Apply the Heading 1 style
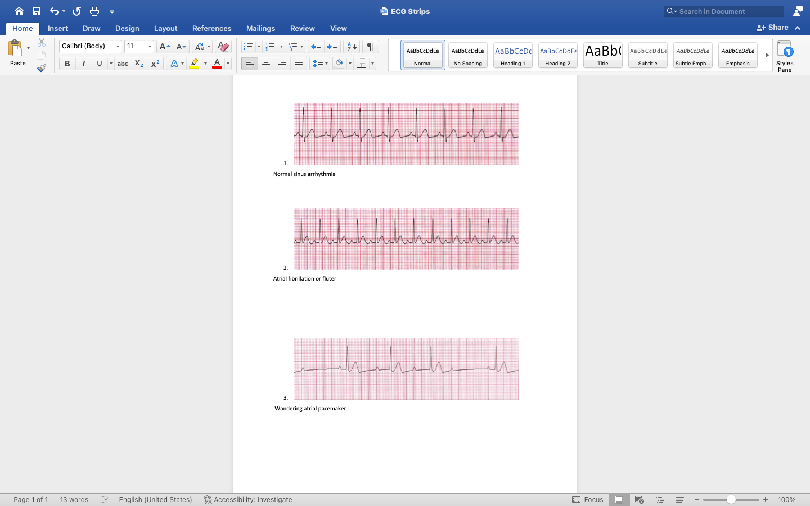The height and width of the screenshot is (506, 810). [513, 55]
